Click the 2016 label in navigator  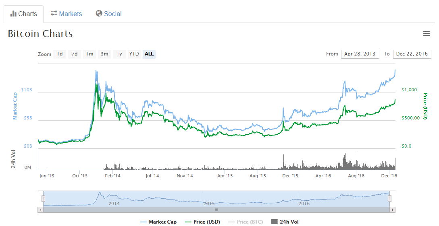click(x=304, y=203)
